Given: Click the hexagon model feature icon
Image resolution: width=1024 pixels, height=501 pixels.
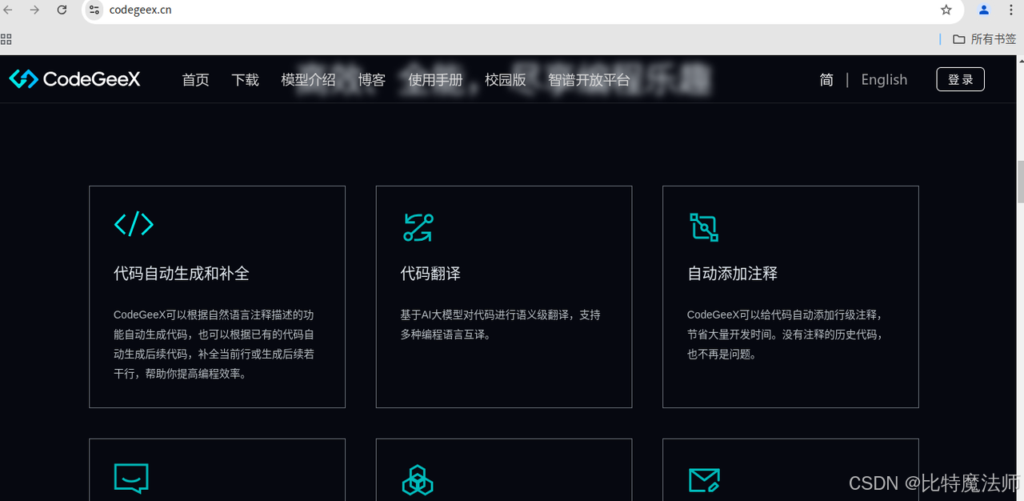Looking at the screenshot, I should tap(418, 480).
